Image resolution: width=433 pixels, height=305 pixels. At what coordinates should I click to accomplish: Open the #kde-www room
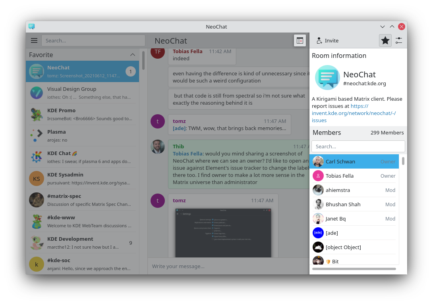pos(82,221)
